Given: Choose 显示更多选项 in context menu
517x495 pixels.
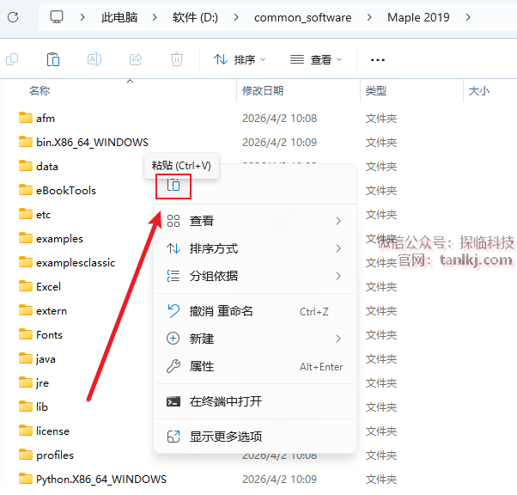Looking at the screenshot, I should pyautogui.click(x=254, y=437).
